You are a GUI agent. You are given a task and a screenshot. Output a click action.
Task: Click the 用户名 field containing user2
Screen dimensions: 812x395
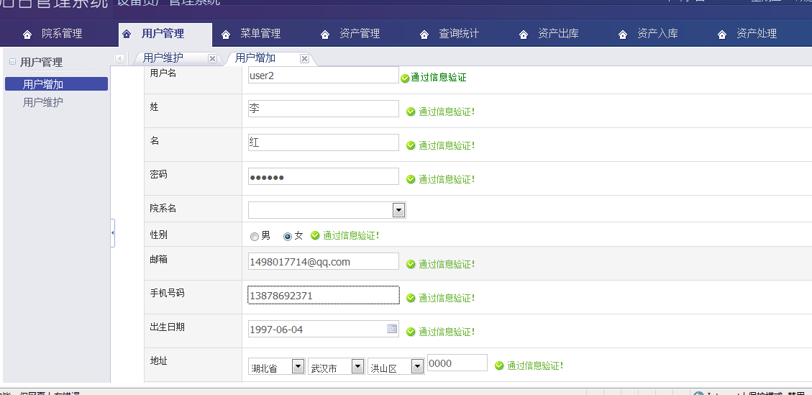click(324, 75)
